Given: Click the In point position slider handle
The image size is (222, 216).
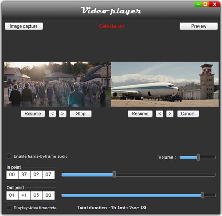Looking at the screenshot, I should pyautogui.click(x=114, y=174).
